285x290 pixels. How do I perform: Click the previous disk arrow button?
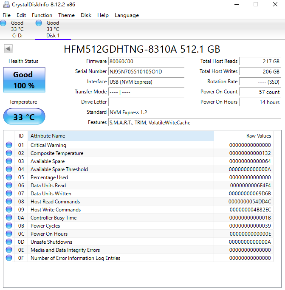[x=8, y=49]
